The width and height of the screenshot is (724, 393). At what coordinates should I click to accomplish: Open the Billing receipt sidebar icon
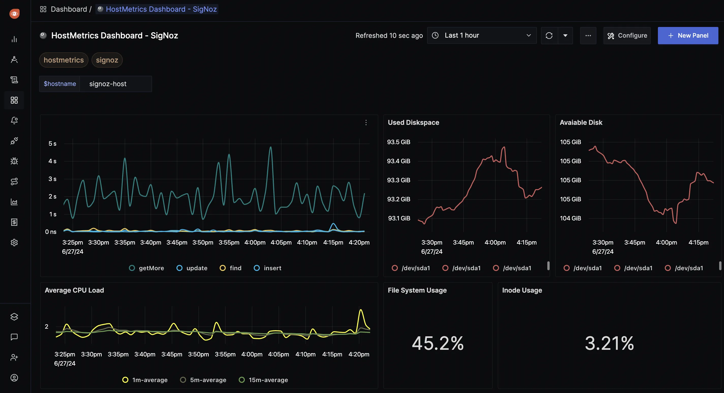click(x=14, y=222)
